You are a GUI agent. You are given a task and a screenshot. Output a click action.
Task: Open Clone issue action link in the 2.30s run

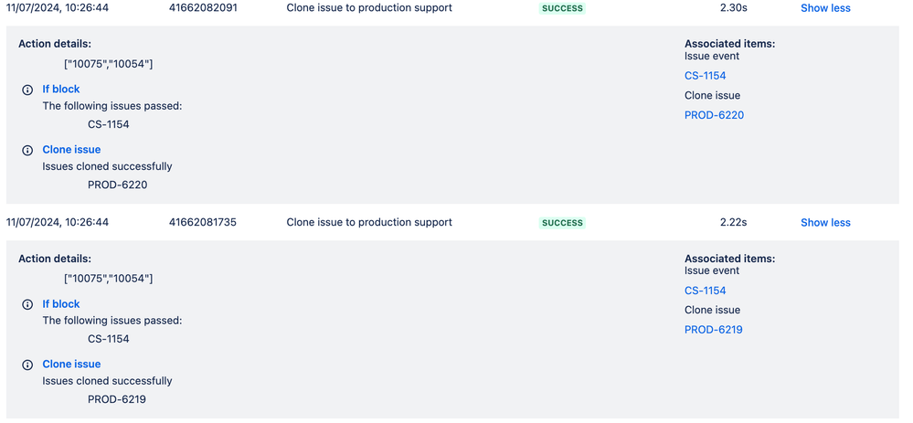[71, 150]
